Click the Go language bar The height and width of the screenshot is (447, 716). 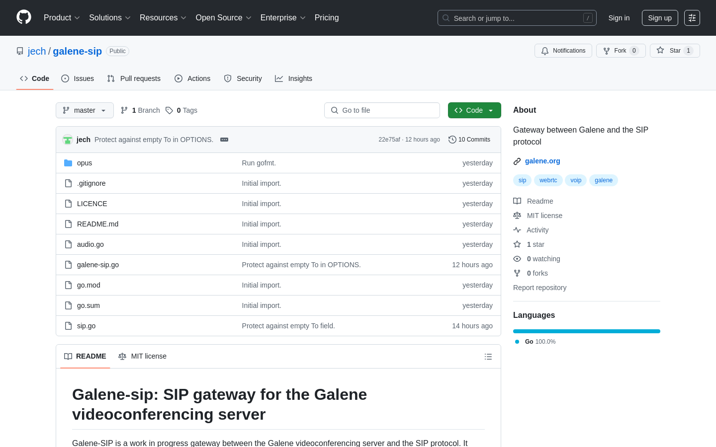coord(587,331)
